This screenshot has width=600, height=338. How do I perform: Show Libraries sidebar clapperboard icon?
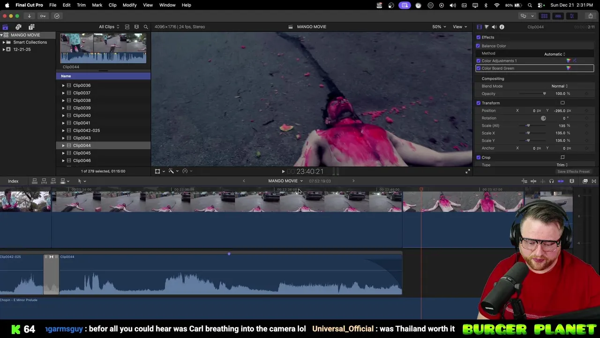pos(5,27)
